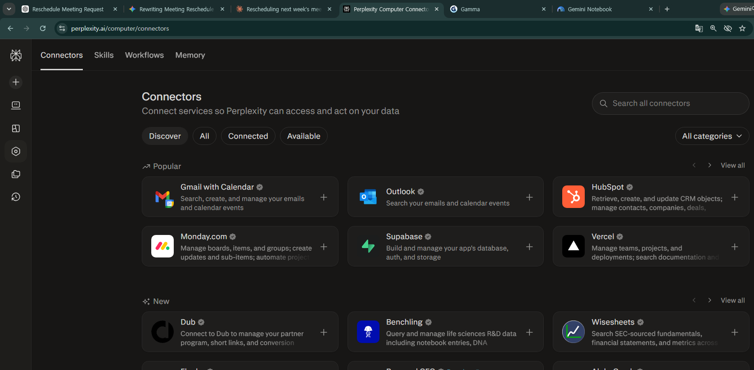
Task: Close the Rescheduling next week's meeting tab
Action: coord(330,9)
